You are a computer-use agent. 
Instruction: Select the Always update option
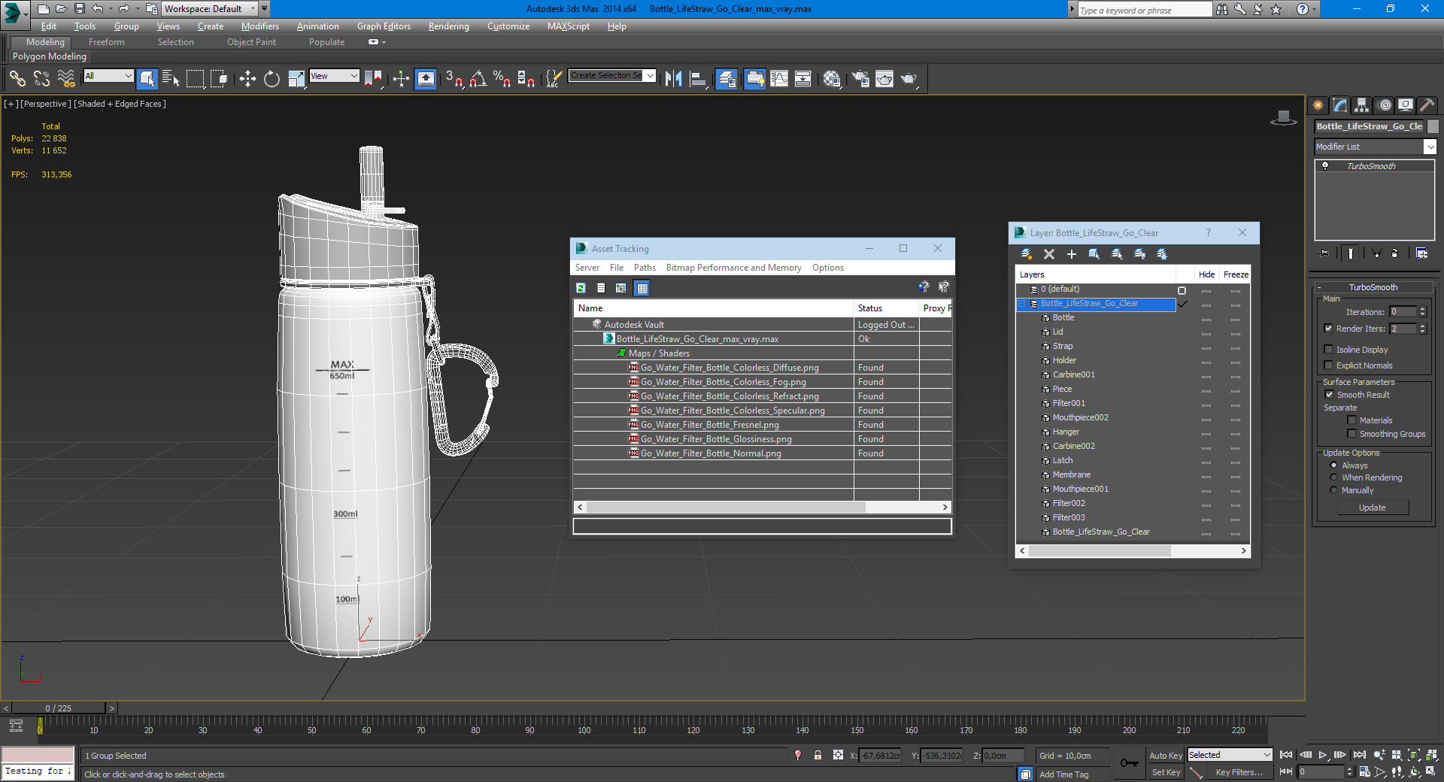[x=1333, y=465]
